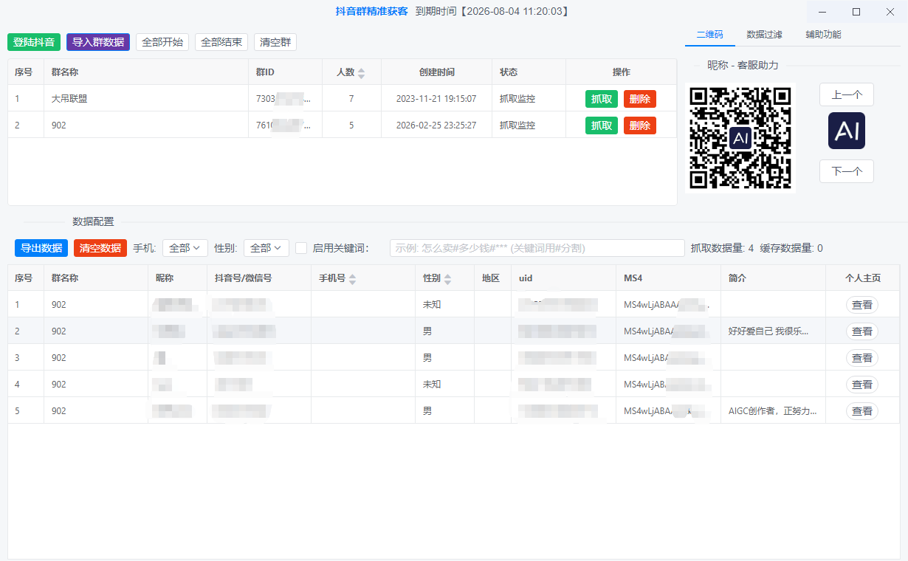Click 抓取 for group 大吊联盟
The height and width of the screenshot is (561, 908).
pyautogui.click(x=602, y=99)
